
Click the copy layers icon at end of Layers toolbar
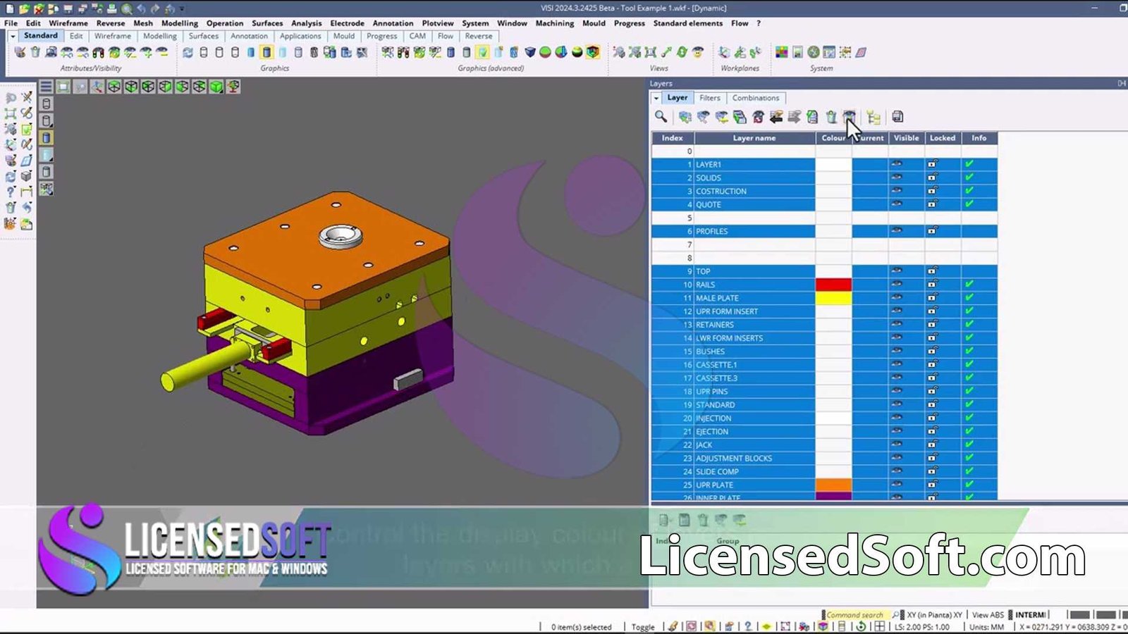(x=897, y=117)
